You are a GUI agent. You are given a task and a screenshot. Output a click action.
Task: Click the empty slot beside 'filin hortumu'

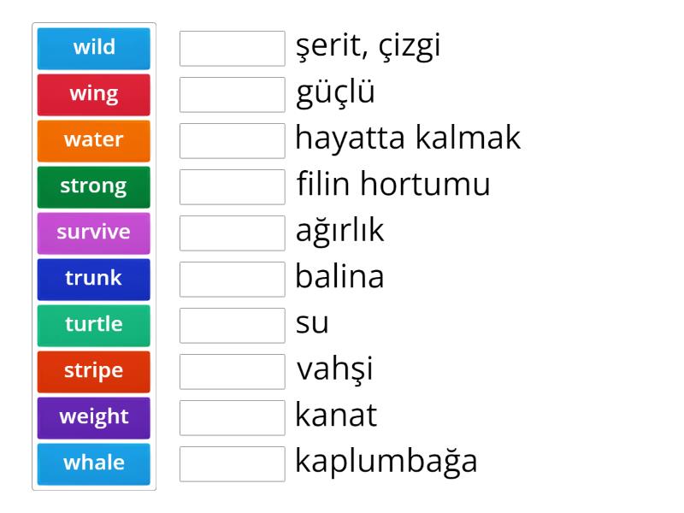[x=233, y=187]
